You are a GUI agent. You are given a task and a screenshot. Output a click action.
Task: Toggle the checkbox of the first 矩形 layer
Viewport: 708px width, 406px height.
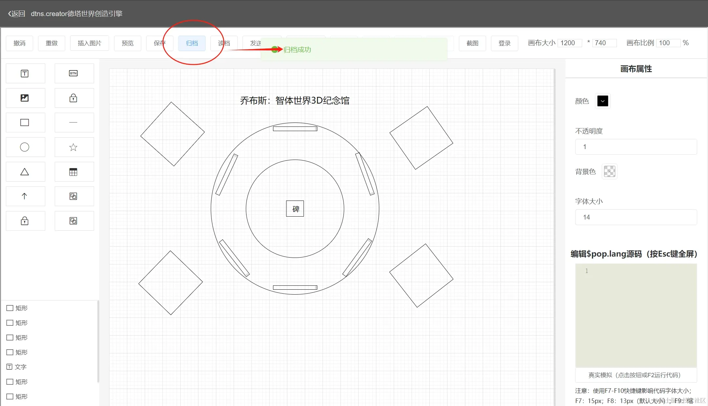(10, 308)
